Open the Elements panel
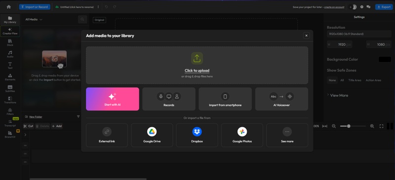Image resolution: width=395 pixels, height=180 pixels. click(10, 77)
